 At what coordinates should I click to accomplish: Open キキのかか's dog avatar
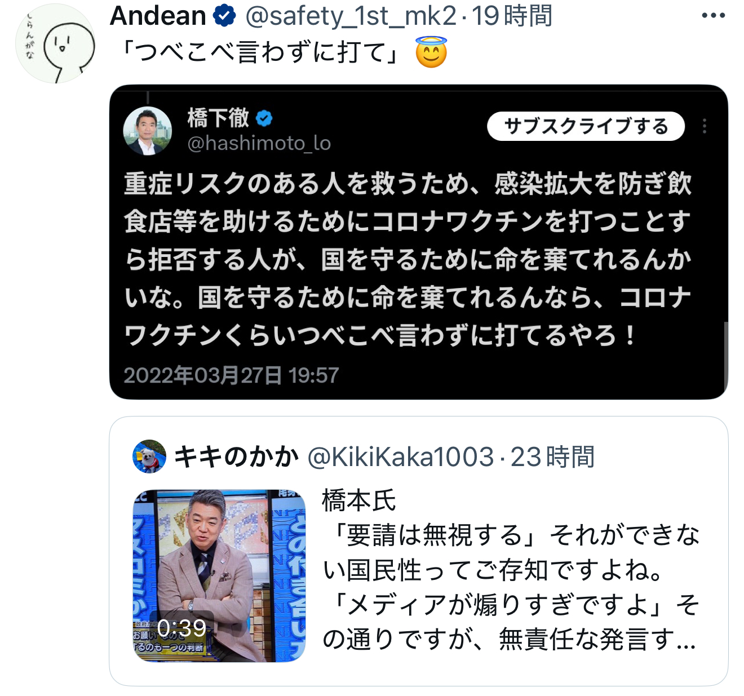pos(149,456)
